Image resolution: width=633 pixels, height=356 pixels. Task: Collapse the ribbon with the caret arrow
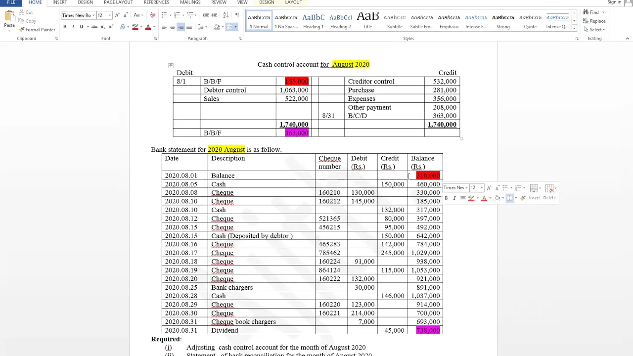click(629, 39)
